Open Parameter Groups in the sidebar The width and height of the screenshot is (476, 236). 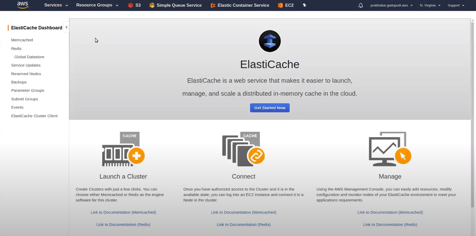(28, 90)
